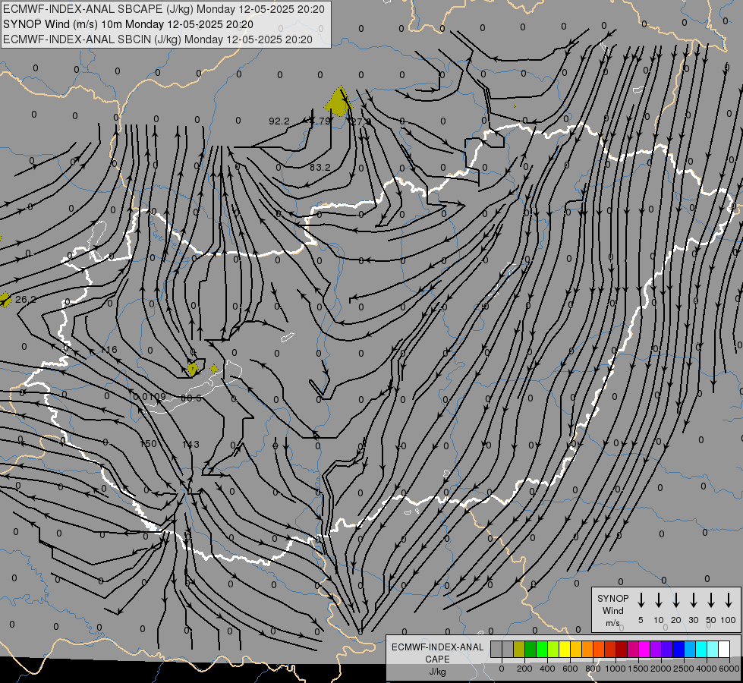
Task: Click the SYNOP Wind 10m header line
Action: pos(128,24)
